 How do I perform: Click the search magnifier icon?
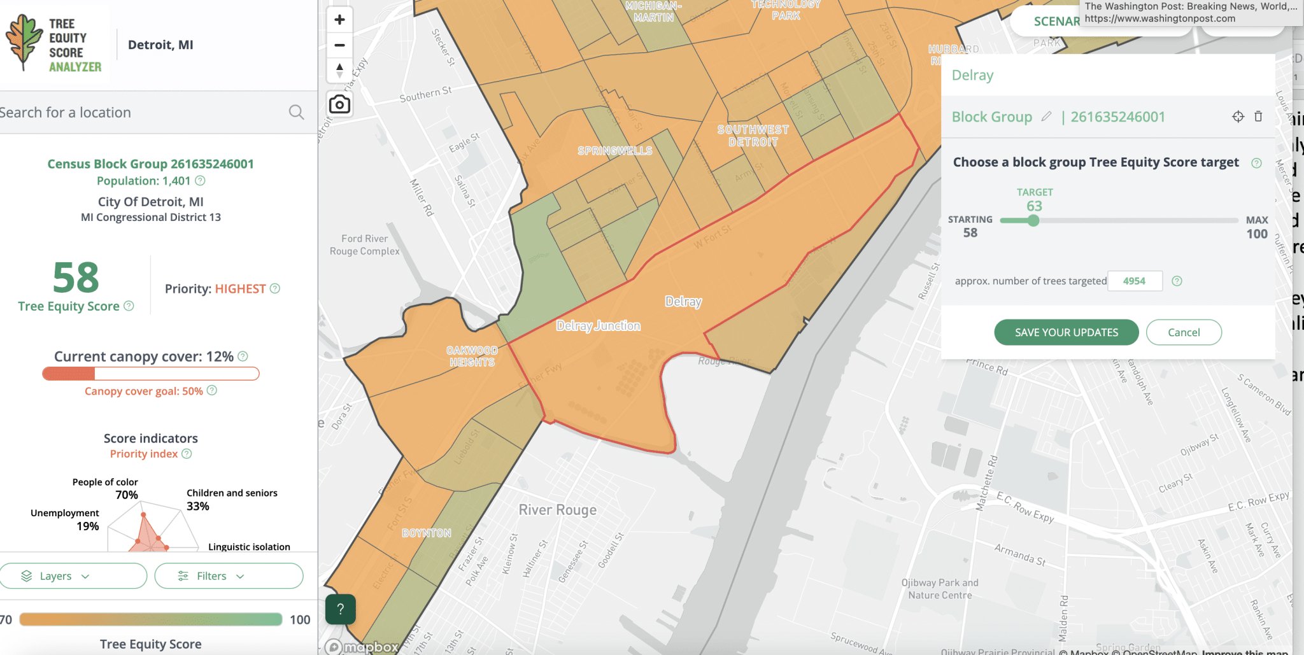pos(295,112)
